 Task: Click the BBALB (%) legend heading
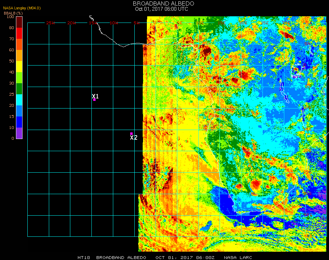11,13
